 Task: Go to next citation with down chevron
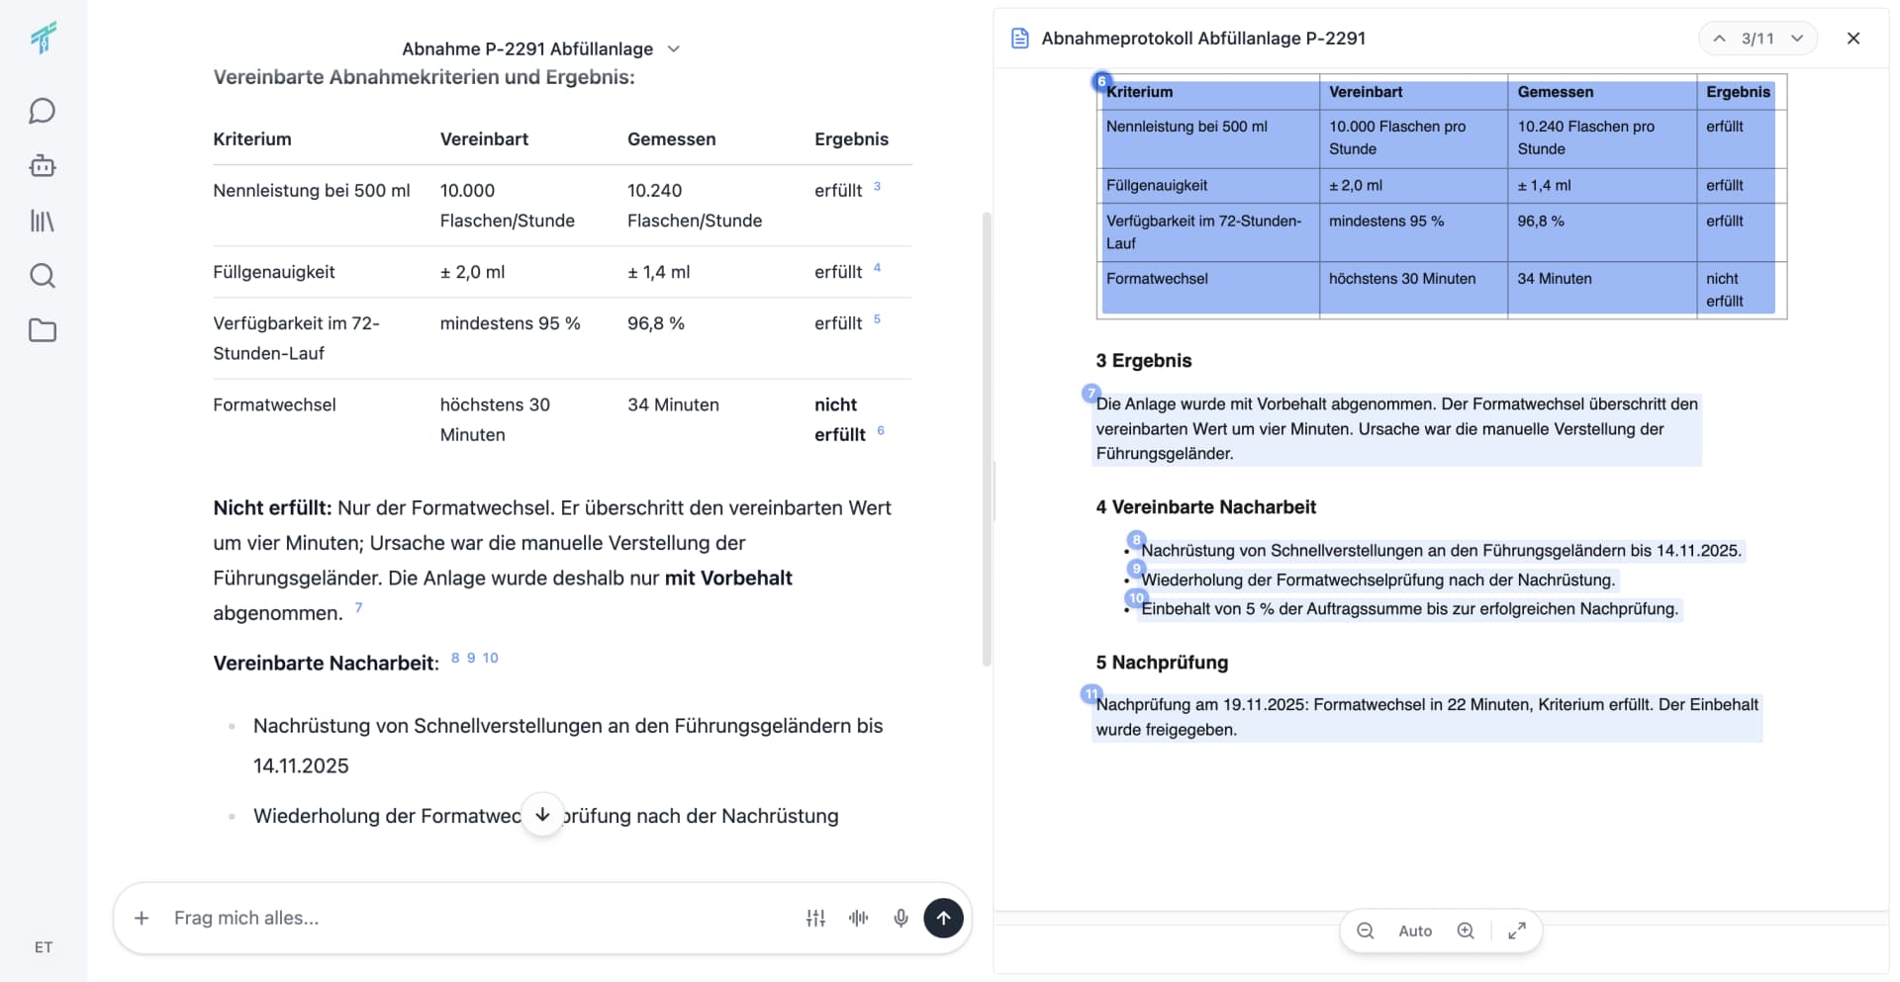[1797, 39]
